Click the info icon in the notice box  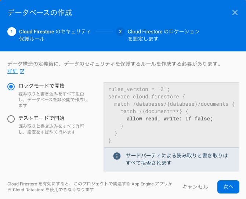[x=117, y=156]
